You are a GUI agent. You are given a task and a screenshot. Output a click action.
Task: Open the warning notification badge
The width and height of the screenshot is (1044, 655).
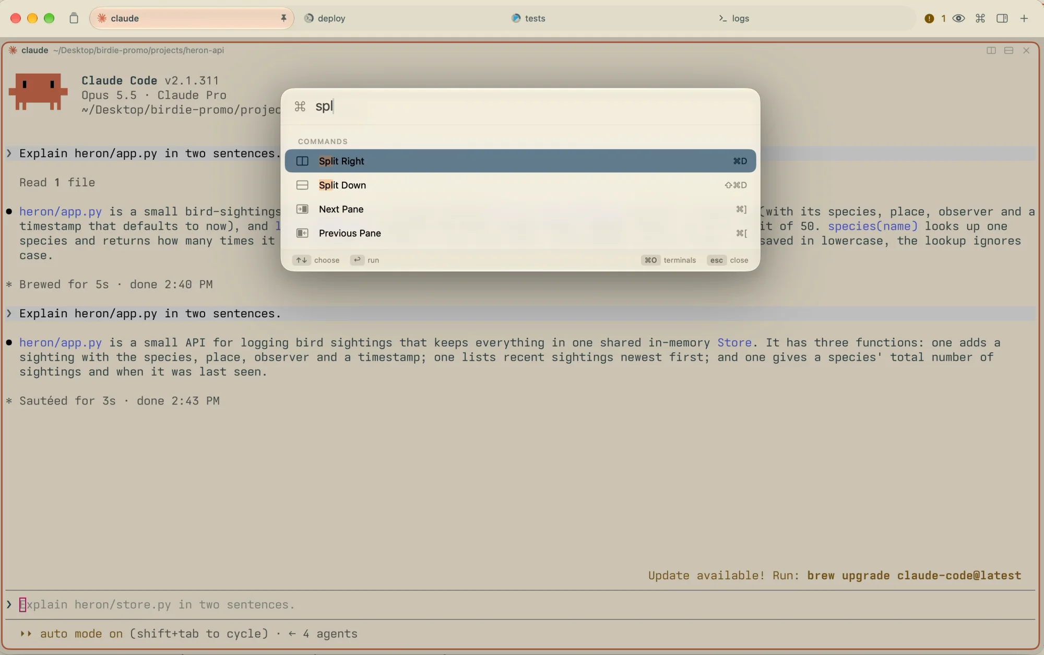(934, 18)
